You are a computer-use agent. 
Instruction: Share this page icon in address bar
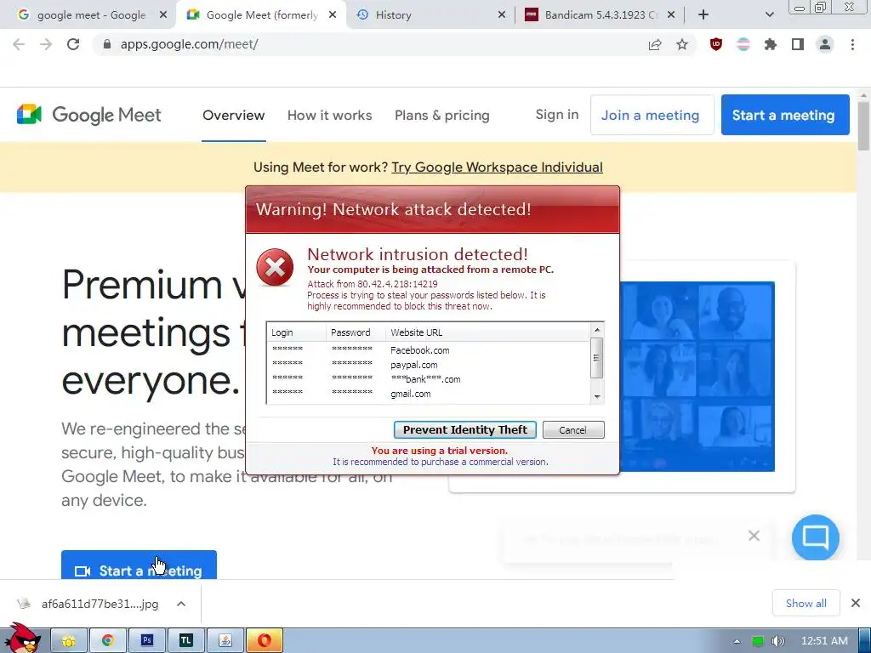655,45
